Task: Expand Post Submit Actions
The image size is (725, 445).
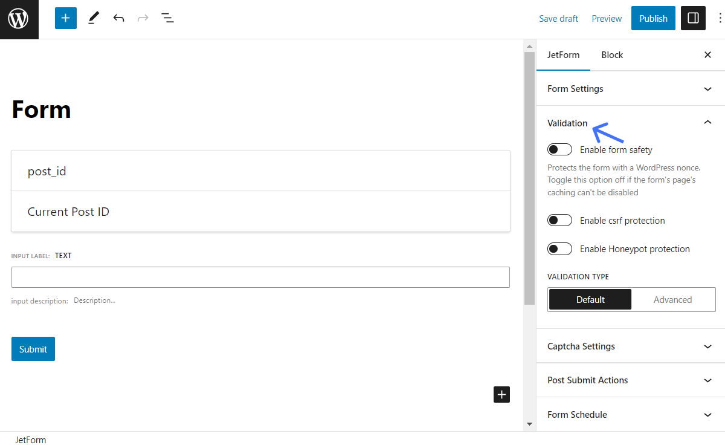Action: pyautogui.click(x=631, y=380)
